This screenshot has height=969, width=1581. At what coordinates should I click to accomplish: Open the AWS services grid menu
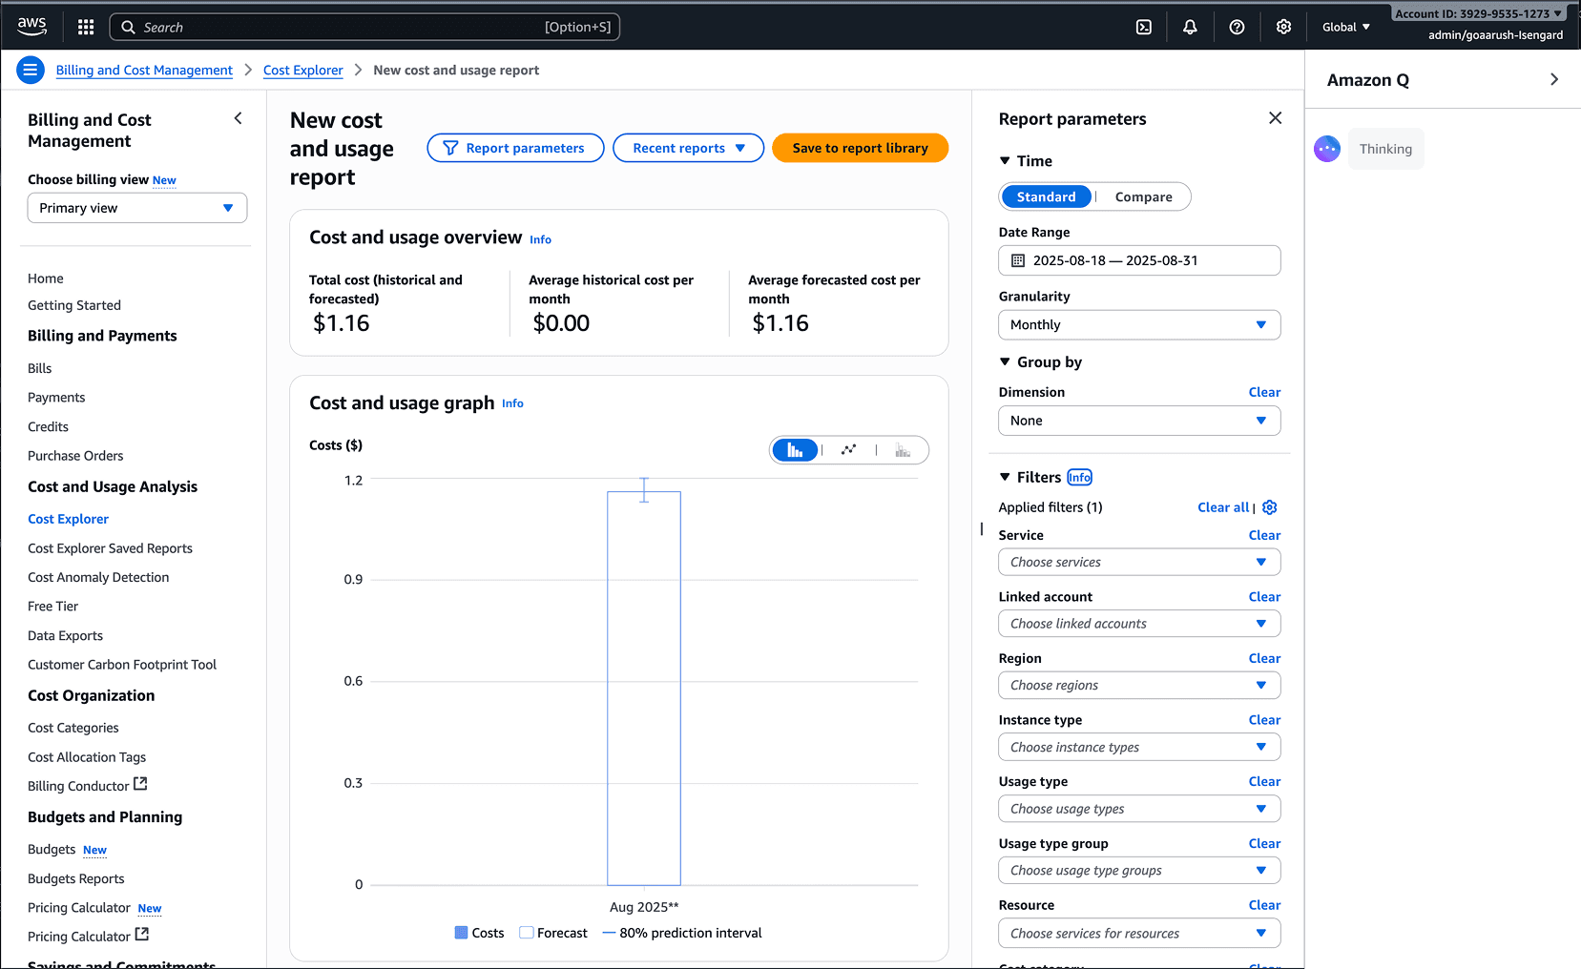click(86, 27)
